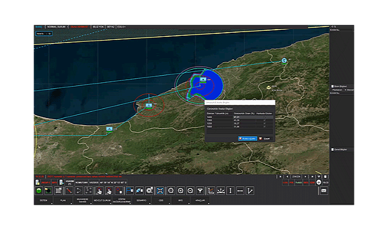Click the white compass circle icon
This screenshot has height=230, width=388.
[319, 183]
